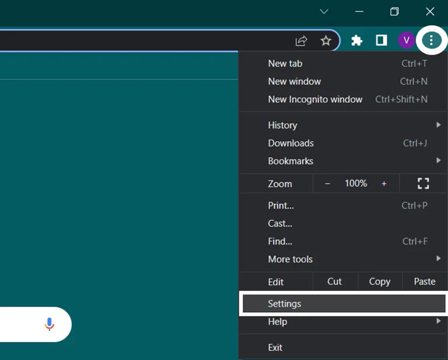
Task: Click the purple V profile avatar
Action: coord(406,40)
